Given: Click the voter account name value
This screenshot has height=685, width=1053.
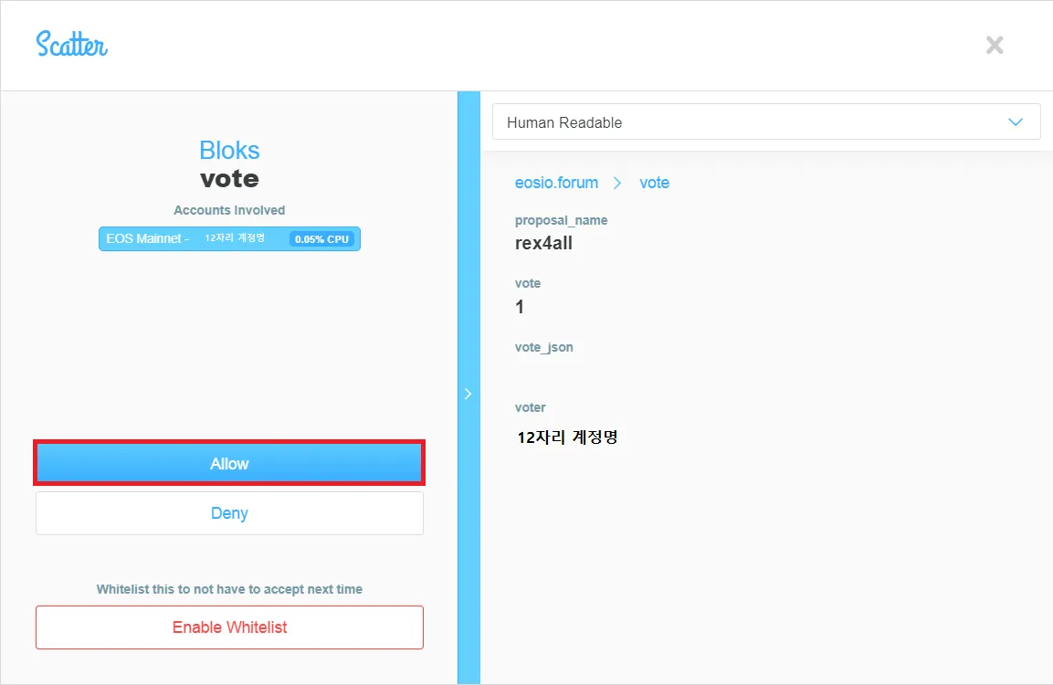Looking at the screenshot, I should pos(567,437).
